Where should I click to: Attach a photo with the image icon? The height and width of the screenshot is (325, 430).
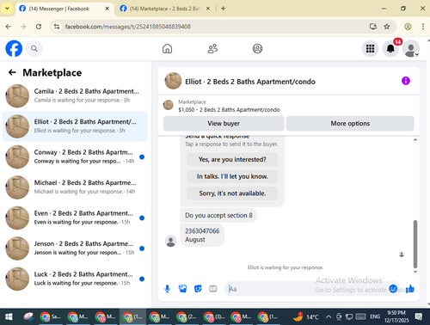click(182, 289)
